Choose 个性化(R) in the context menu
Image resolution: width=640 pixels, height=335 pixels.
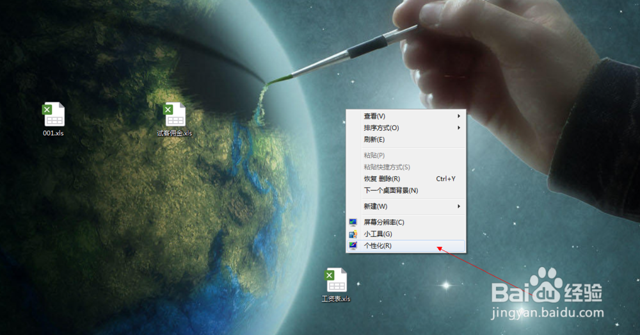click(x=406, y=245)
